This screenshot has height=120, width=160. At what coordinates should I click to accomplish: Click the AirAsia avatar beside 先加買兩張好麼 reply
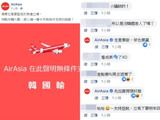[x=87, y=91]
